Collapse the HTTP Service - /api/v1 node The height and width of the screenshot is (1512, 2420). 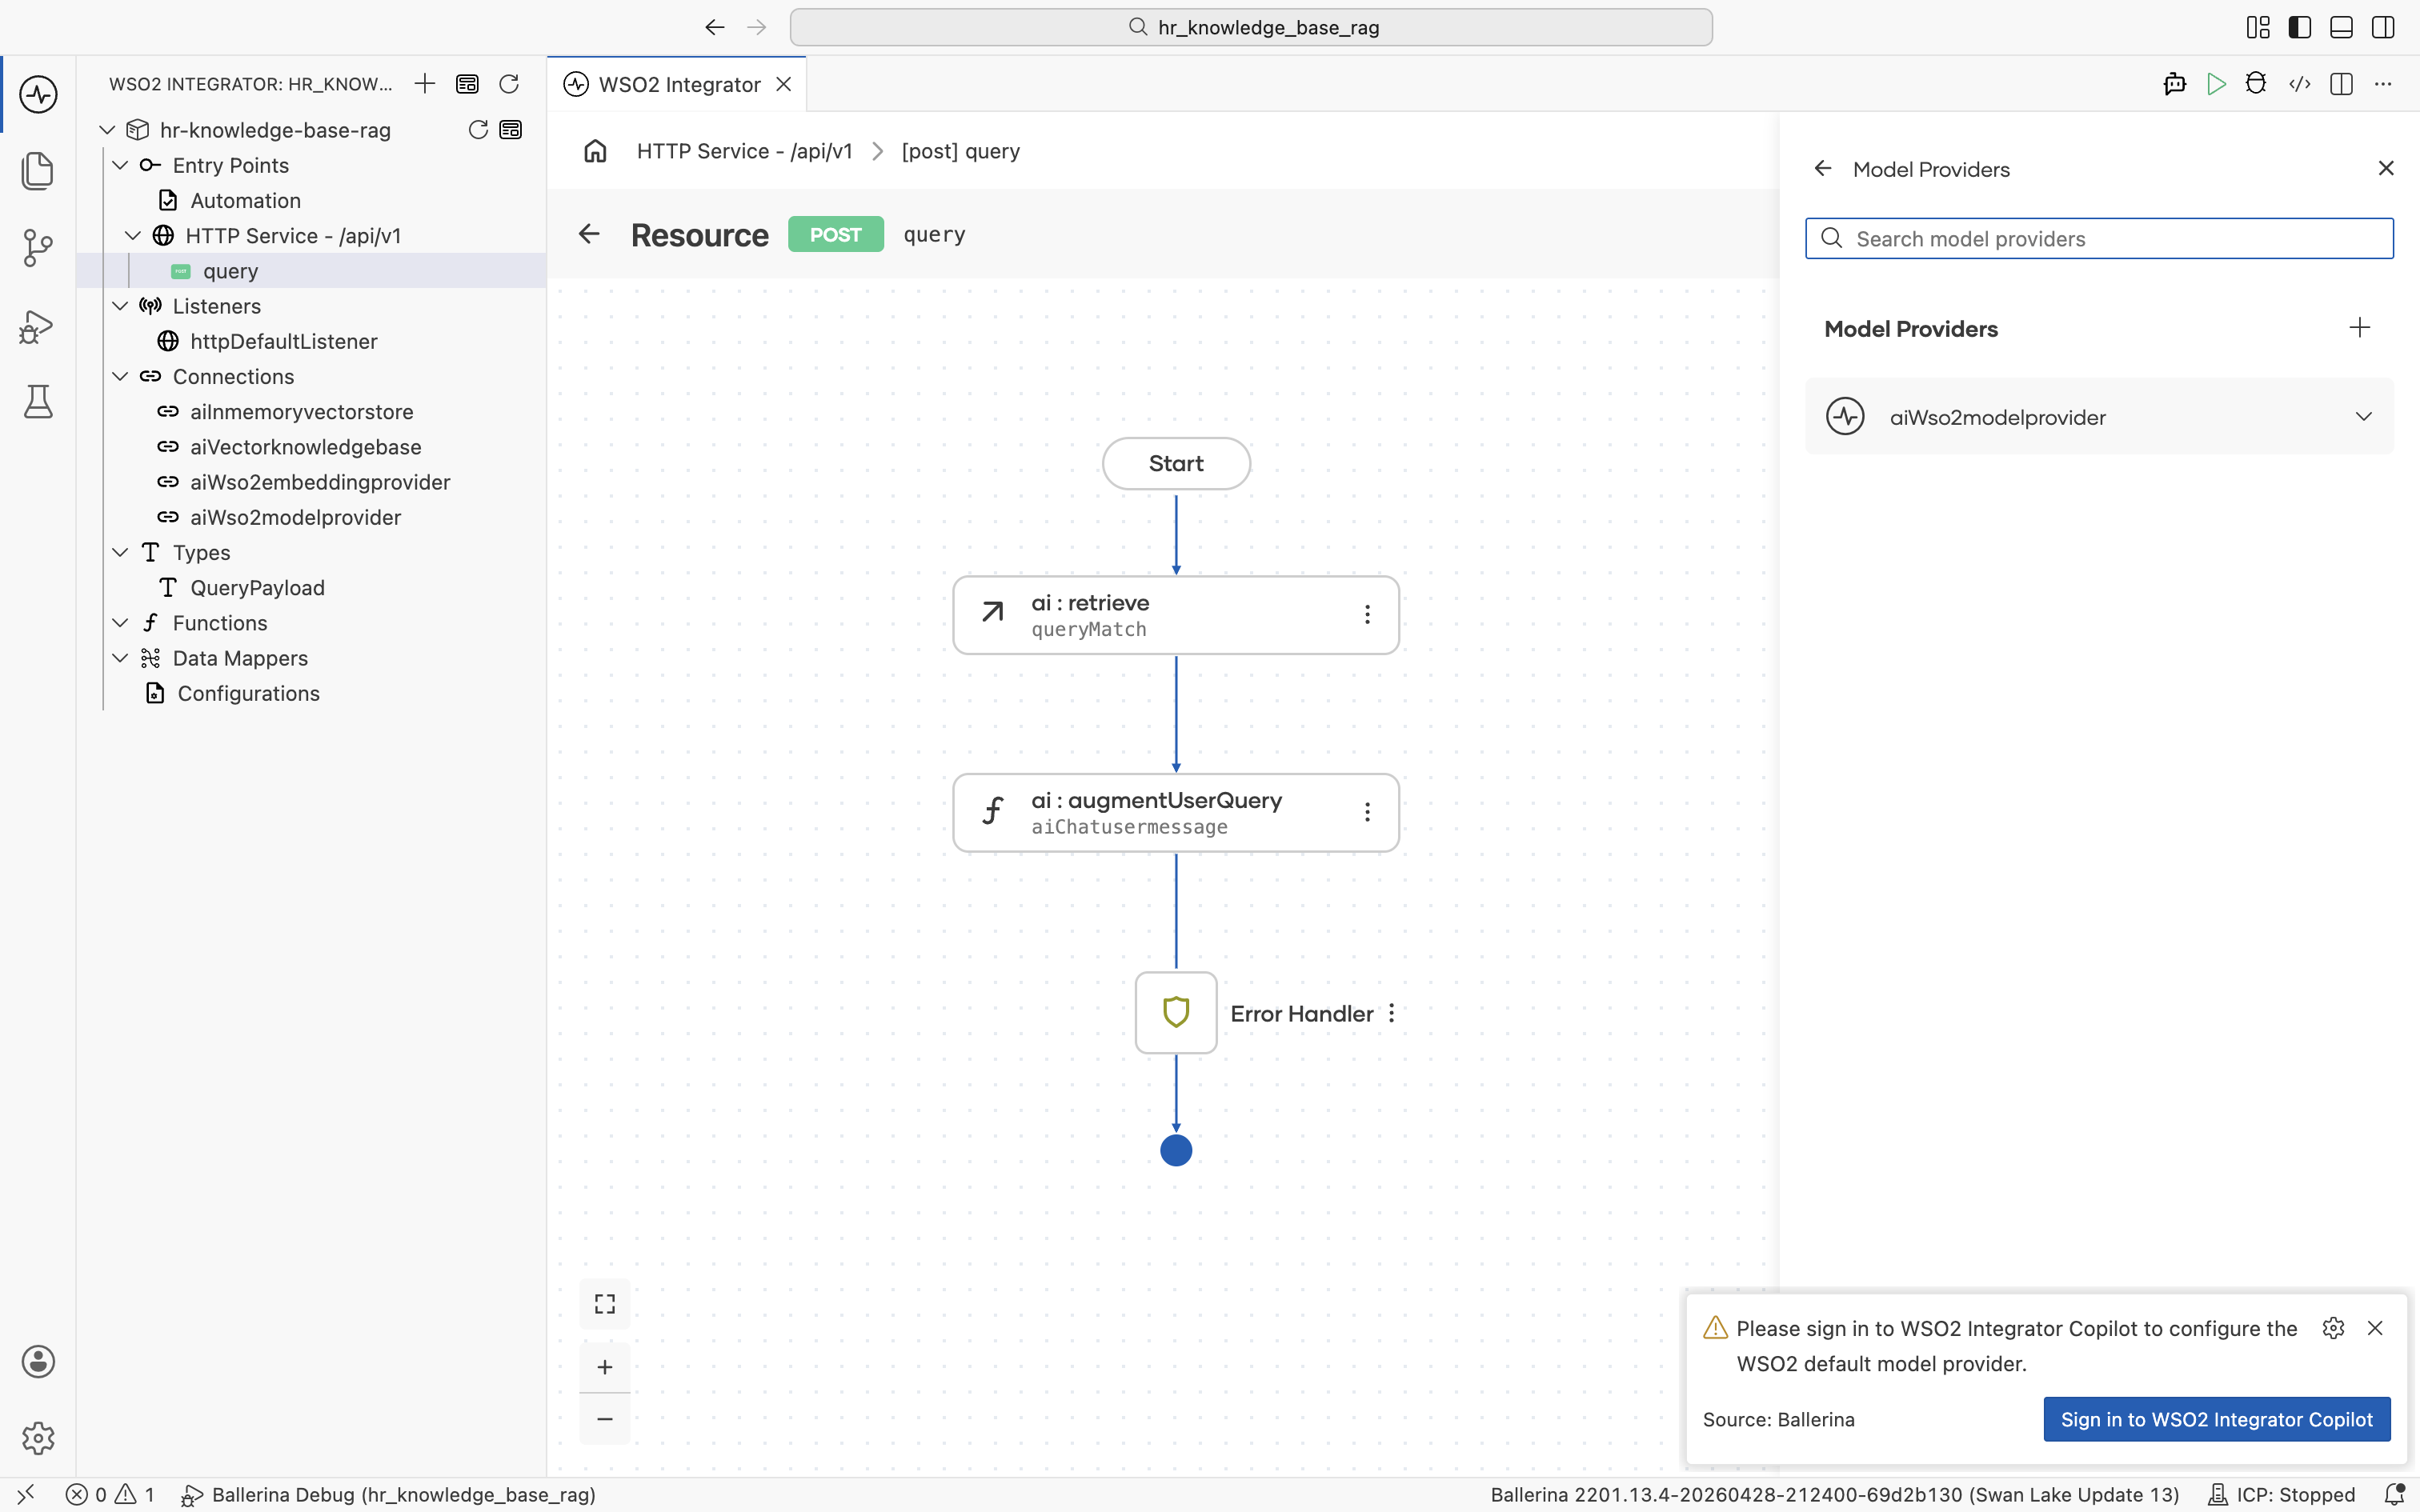(133, 236)
